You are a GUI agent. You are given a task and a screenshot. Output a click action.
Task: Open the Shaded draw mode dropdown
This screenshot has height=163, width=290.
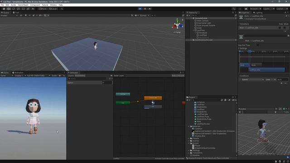click(x=9, y=15)
